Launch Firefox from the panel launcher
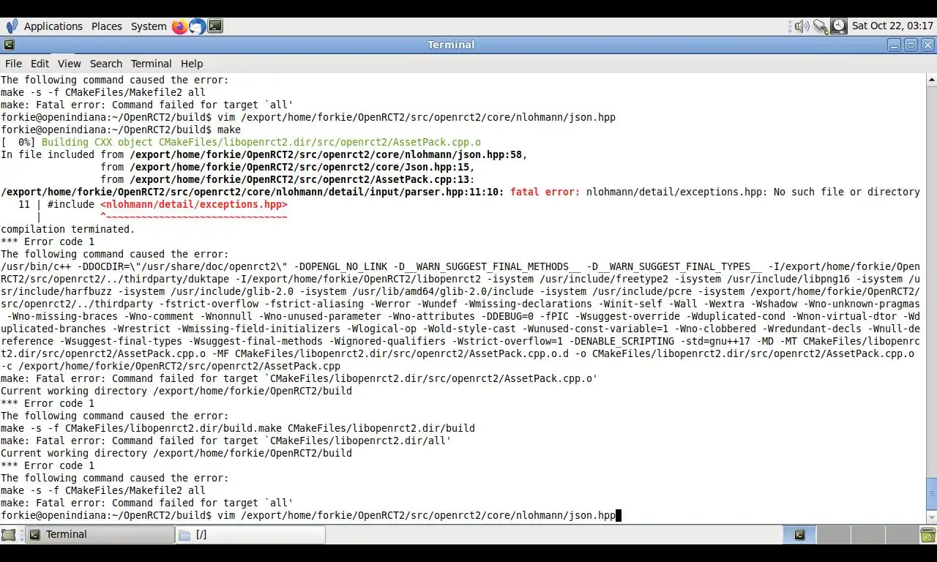Viewport: 937px width, 562px height. point(179,26)
